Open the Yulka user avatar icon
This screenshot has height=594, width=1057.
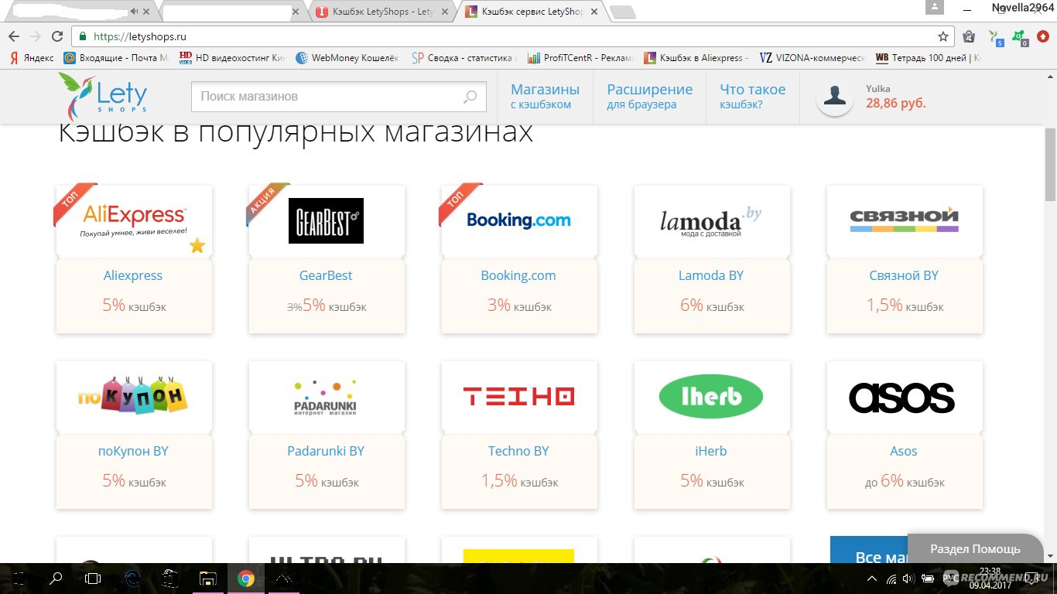[x=835, y=97]
